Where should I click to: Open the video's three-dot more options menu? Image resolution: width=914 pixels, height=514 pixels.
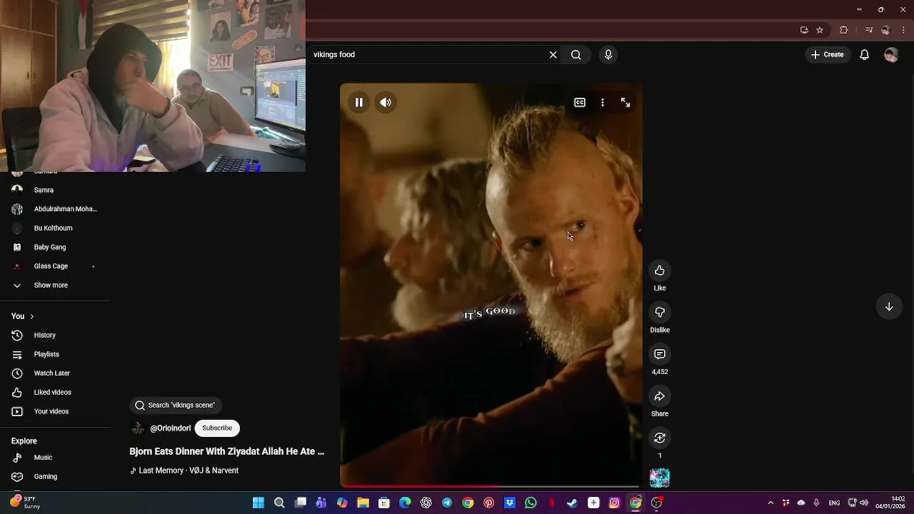[x=603, y=103]
